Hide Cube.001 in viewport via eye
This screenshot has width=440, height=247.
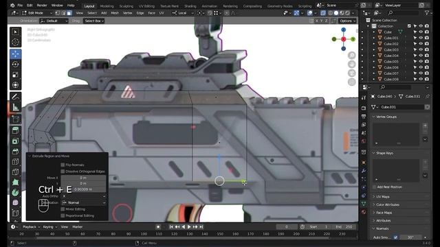tap(421, 38)
